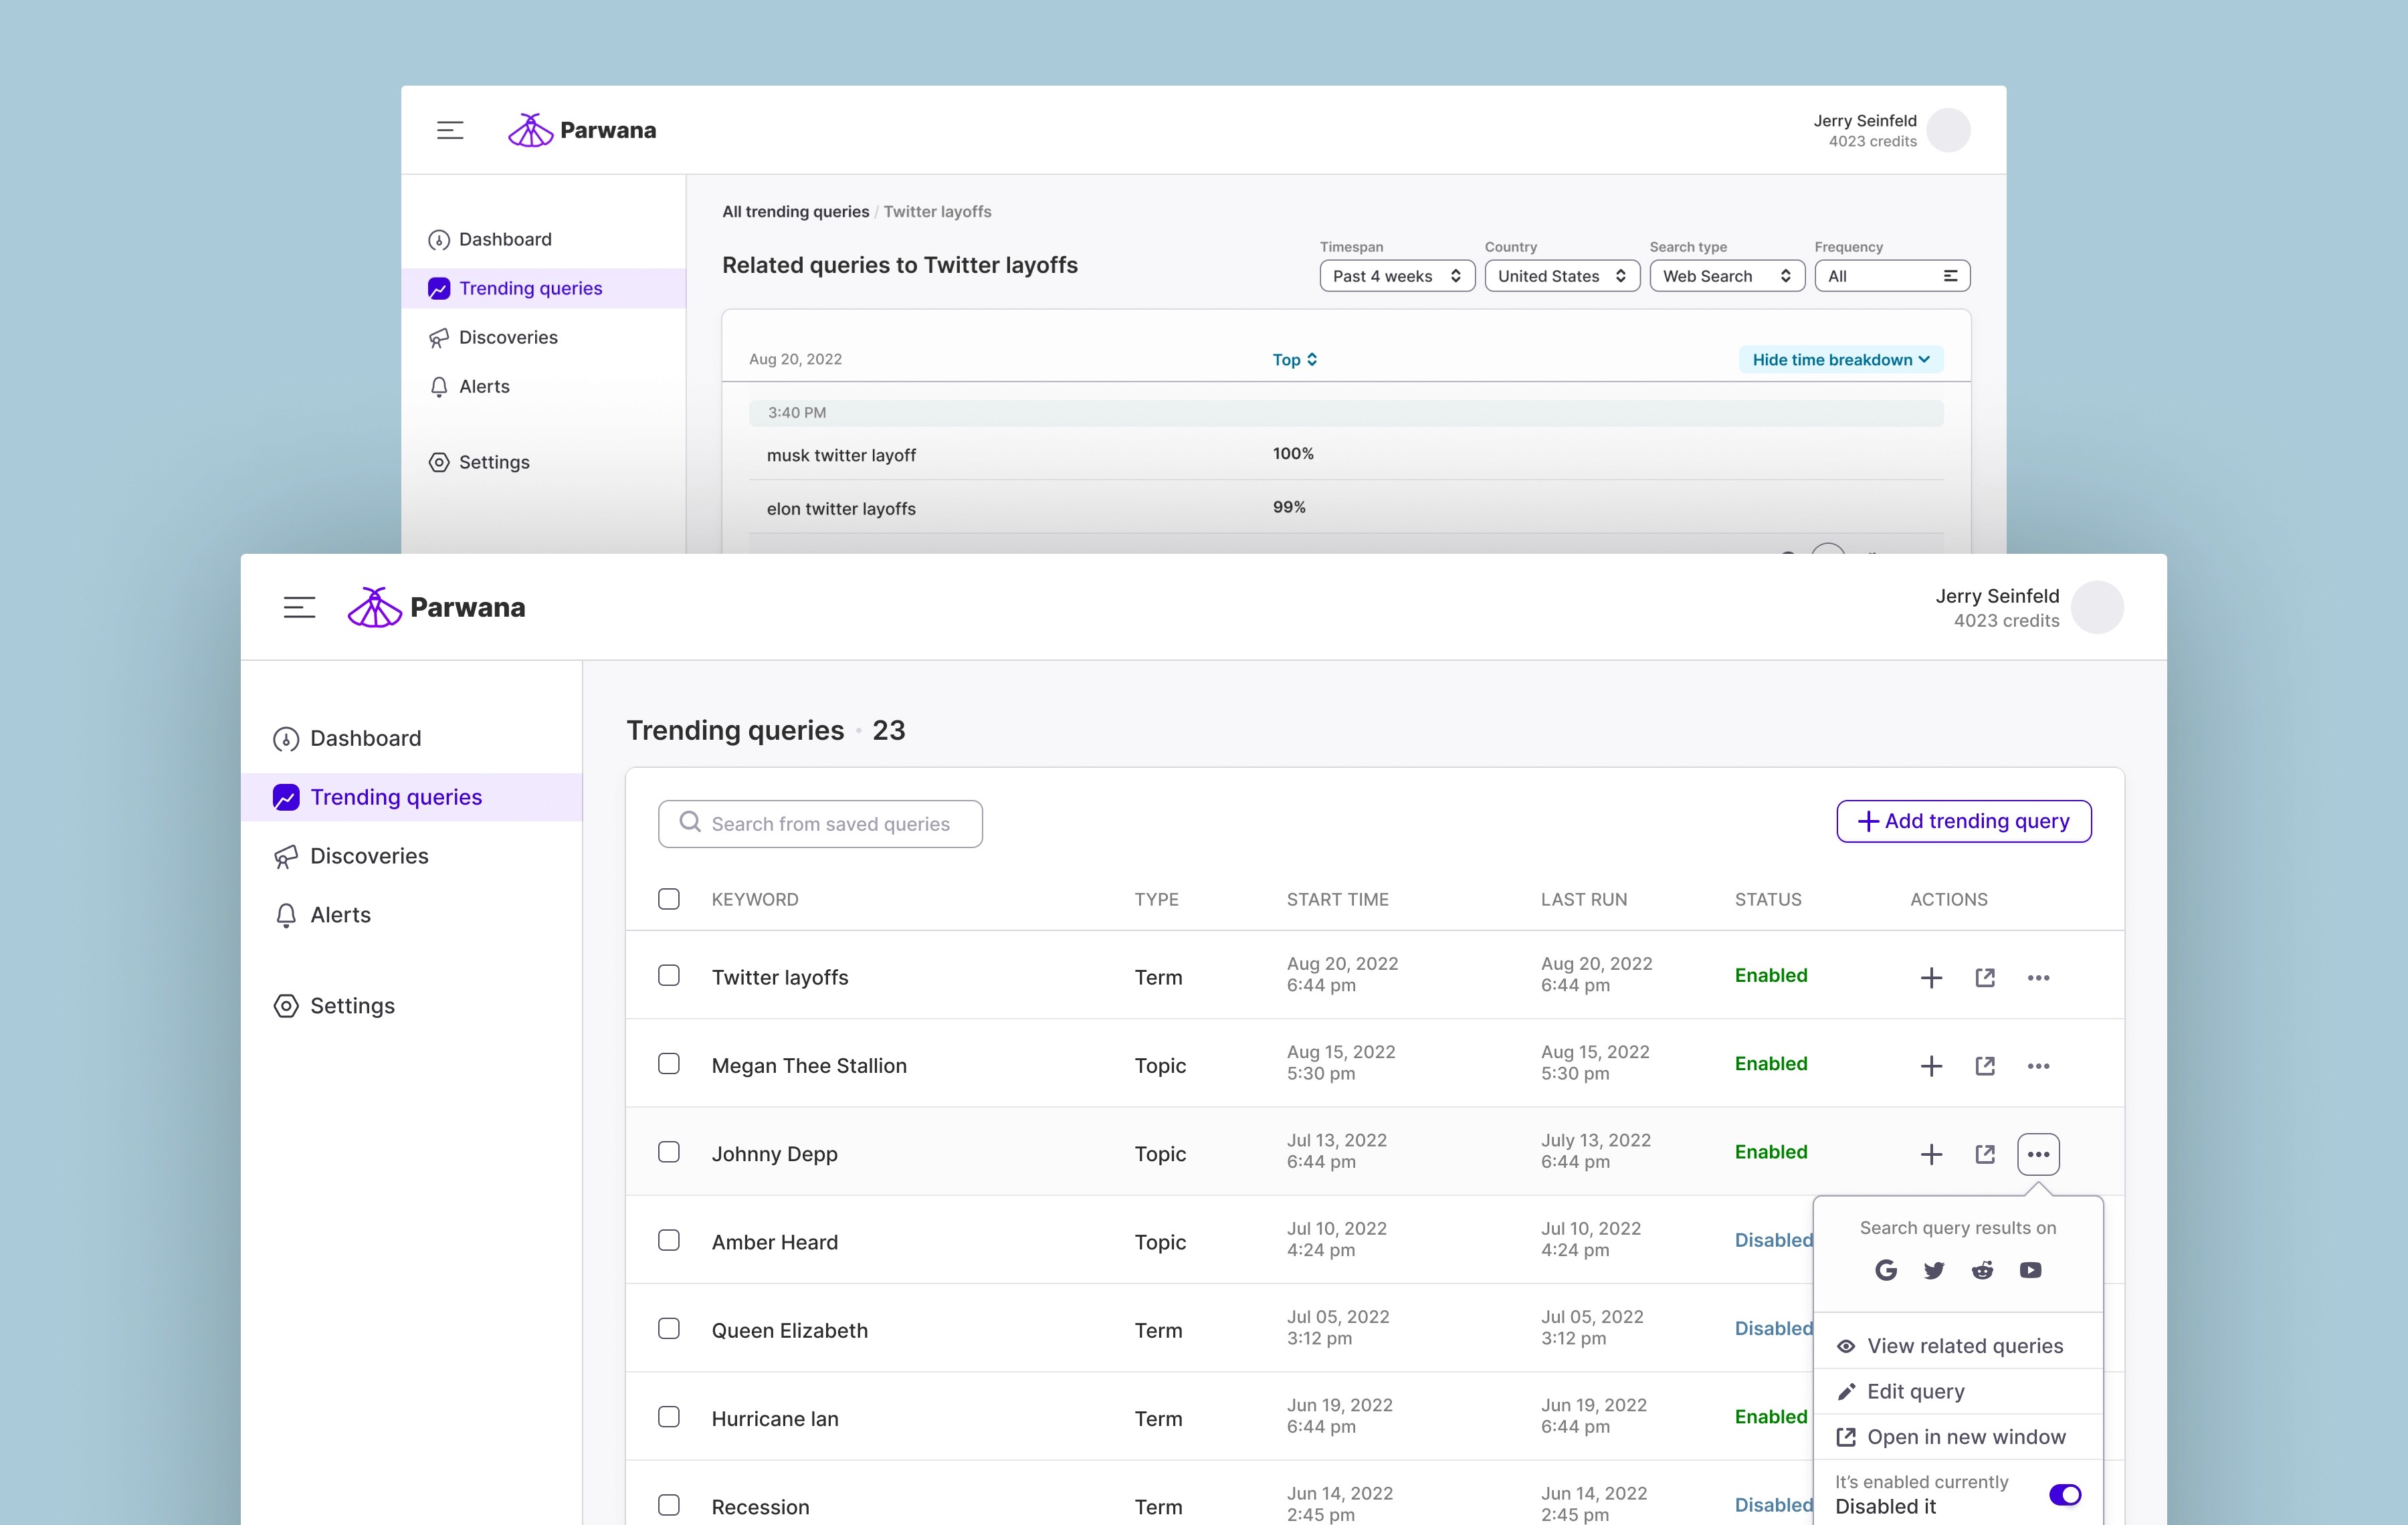Click the Add trending query button

click(1964, 821)
